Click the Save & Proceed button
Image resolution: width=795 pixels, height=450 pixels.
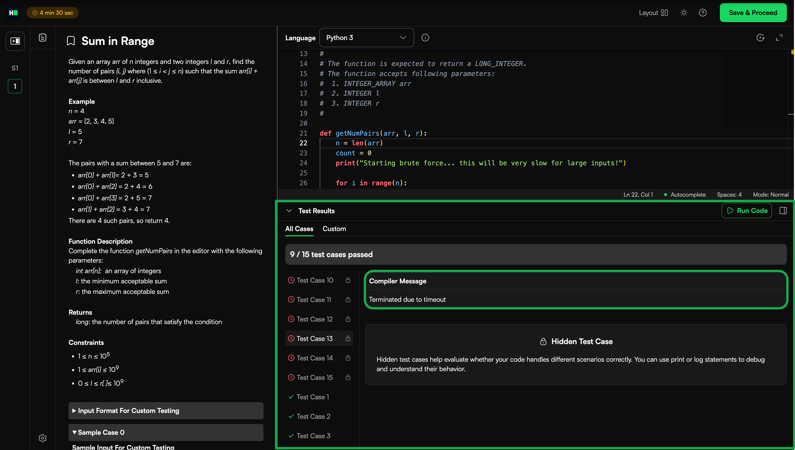753,13
